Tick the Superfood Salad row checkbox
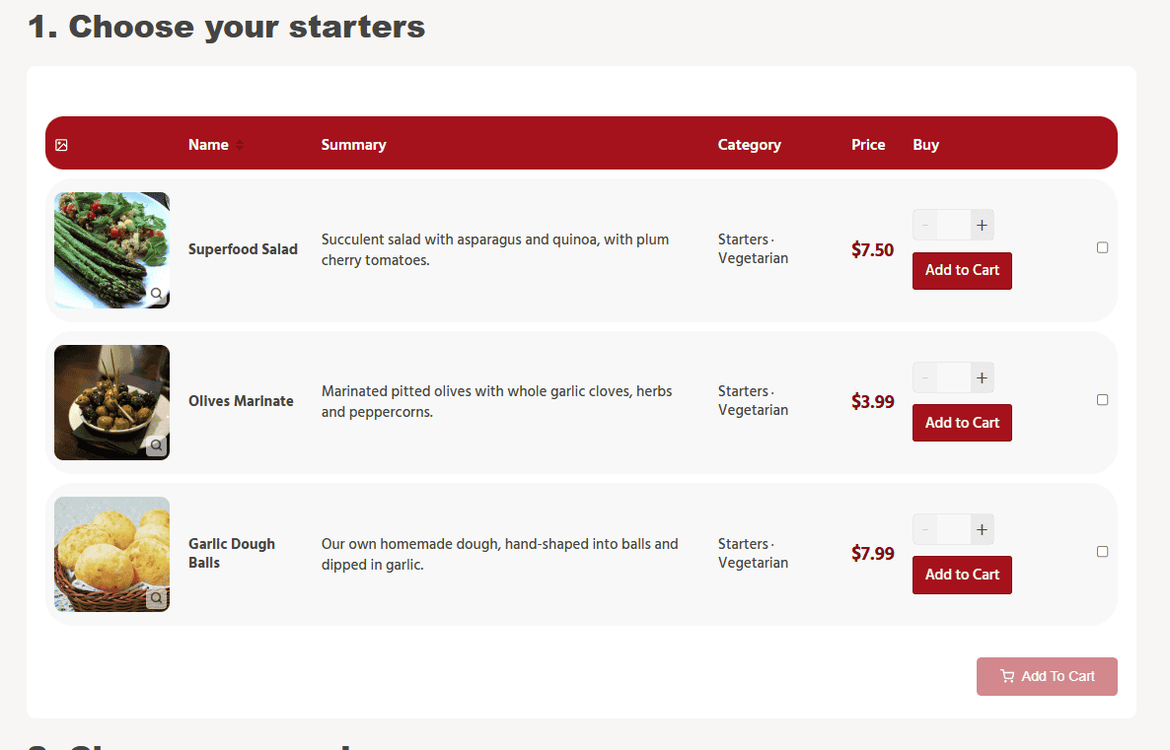The image size is (1170, 750). tap(1103, 248)
